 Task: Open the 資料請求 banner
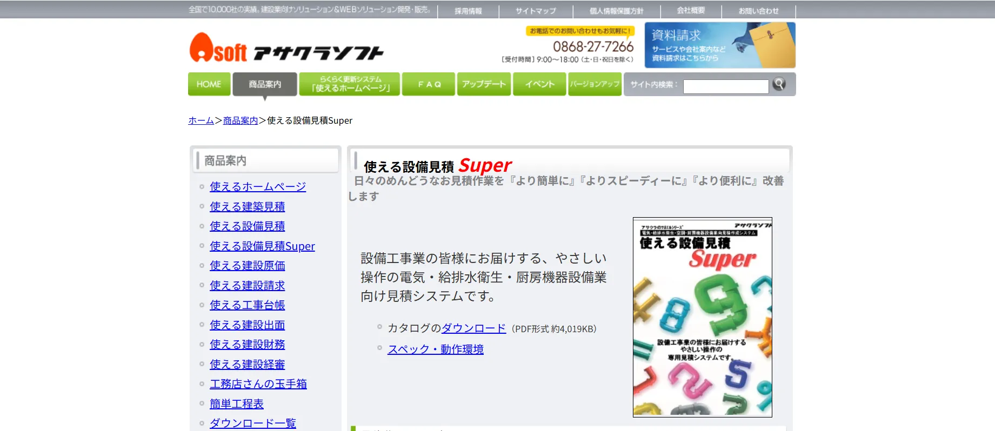tap(720, 45)
